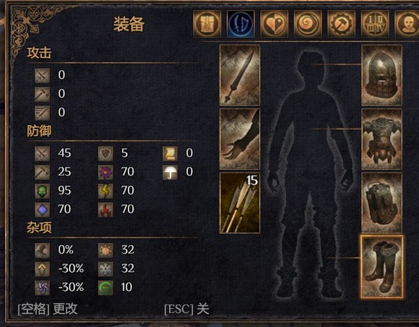Select the highlighted boots slot
Screen dimensions: 419x327
click(x=381, y=266)
